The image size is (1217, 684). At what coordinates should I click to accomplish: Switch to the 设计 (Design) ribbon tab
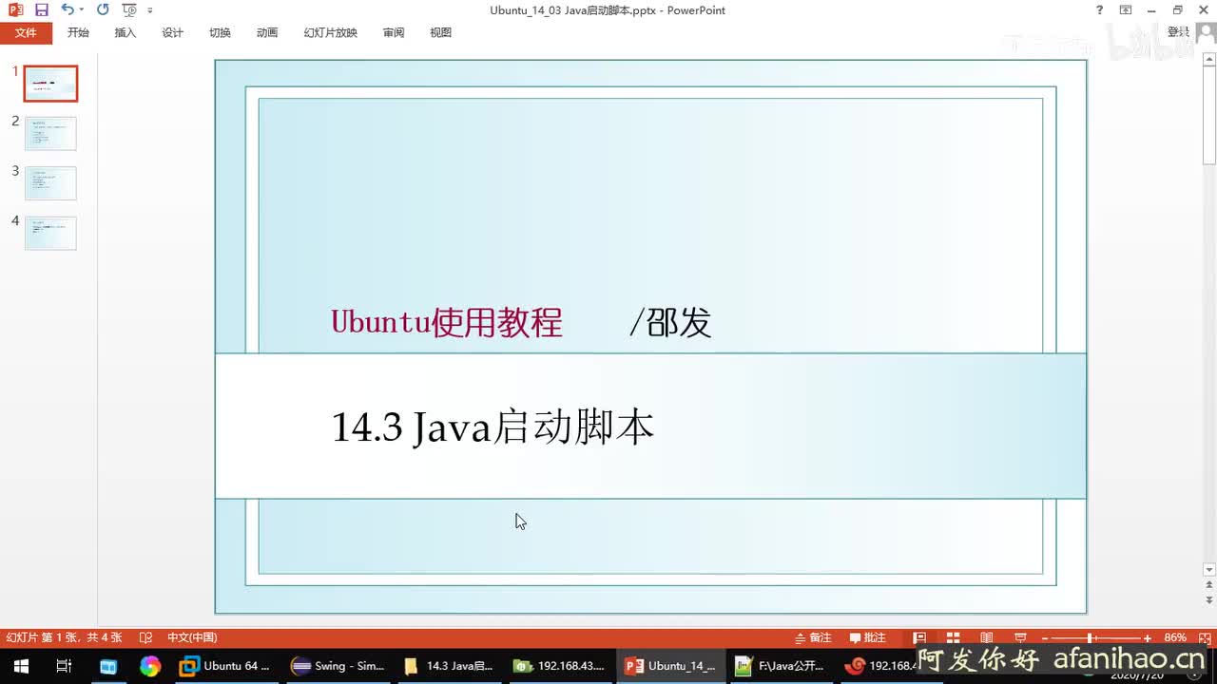172,32
